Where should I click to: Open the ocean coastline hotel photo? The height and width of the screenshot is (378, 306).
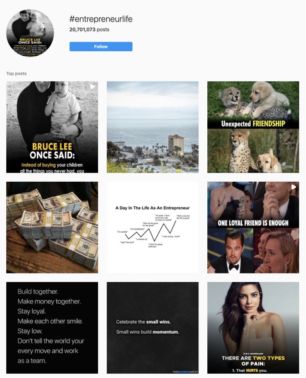(153, 127)
